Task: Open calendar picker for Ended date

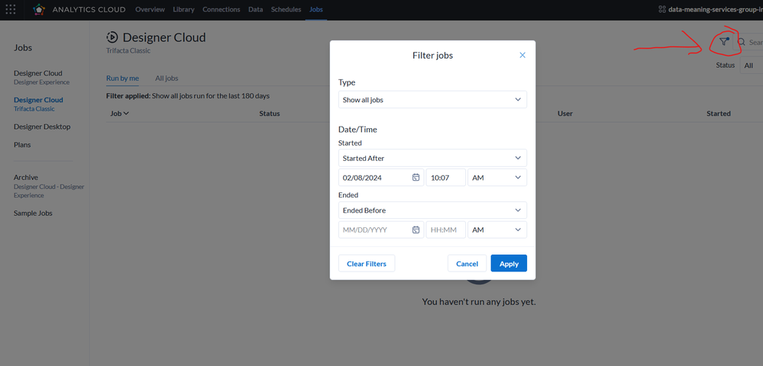Action: tap(416, 230)
